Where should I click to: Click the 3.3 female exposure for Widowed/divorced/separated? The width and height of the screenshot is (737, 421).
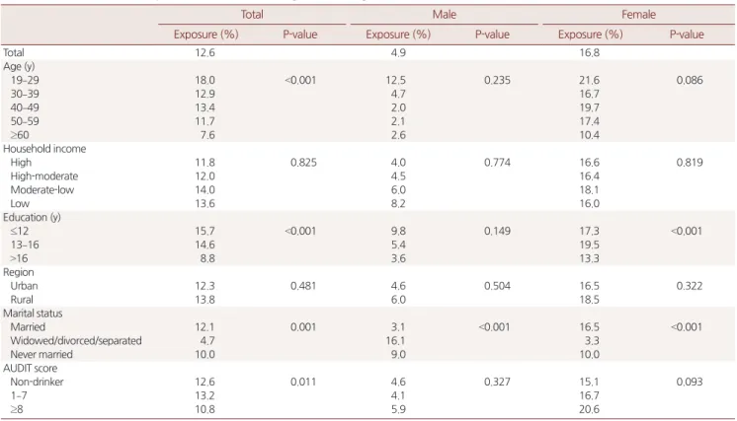(592, 340)
